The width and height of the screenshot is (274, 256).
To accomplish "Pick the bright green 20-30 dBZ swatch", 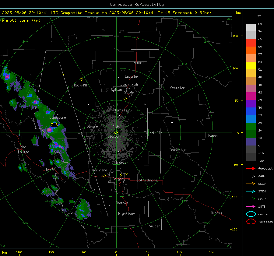I will [x=251, y=126].
